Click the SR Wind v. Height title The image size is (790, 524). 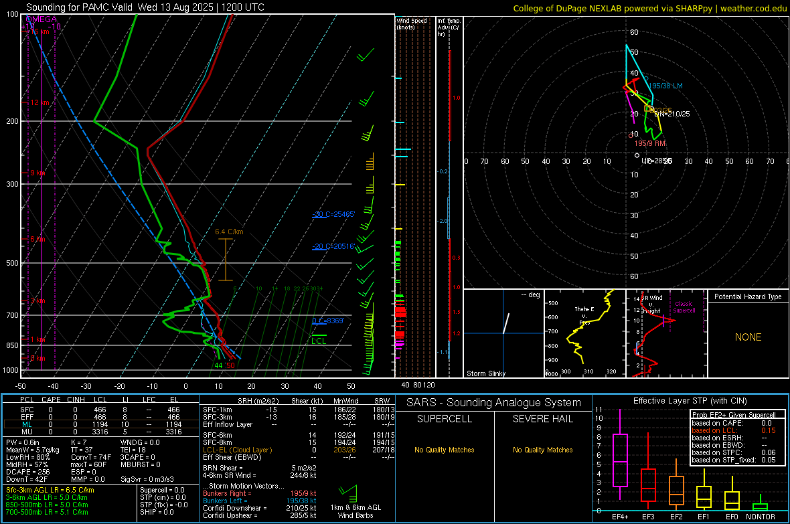[651, 304]
